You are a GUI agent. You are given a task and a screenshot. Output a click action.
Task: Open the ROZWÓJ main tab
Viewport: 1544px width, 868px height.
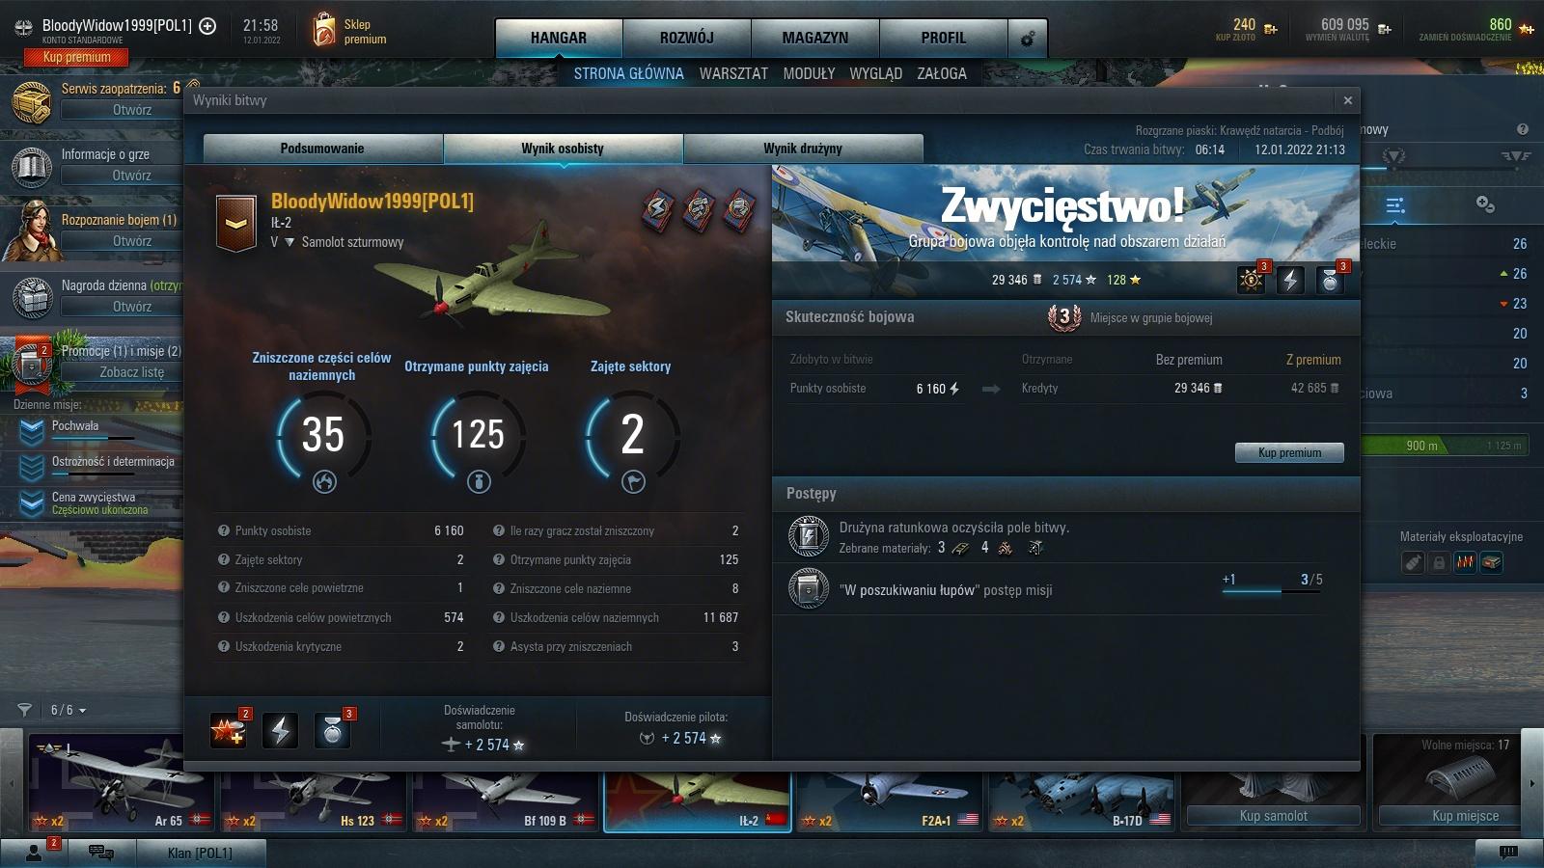point(687,39)
